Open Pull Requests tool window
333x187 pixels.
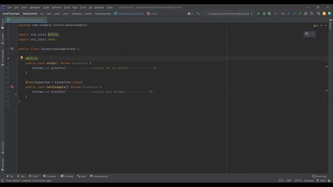pyautogui.click(x=3, y=58)
